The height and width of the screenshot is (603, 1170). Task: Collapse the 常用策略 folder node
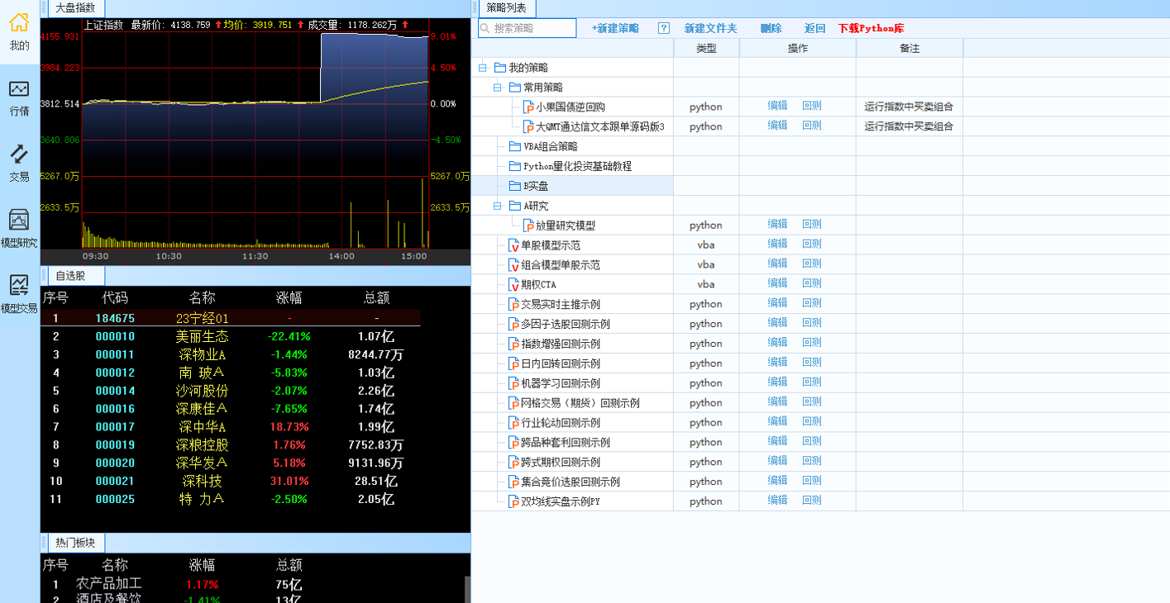(498, 87)
